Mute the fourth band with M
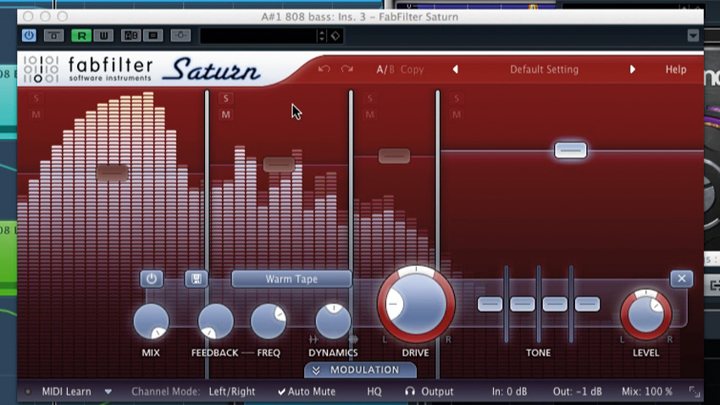Image resolution: width=720 pixels, height=405 pixels. pyautogui.click(x=456, y=114)
